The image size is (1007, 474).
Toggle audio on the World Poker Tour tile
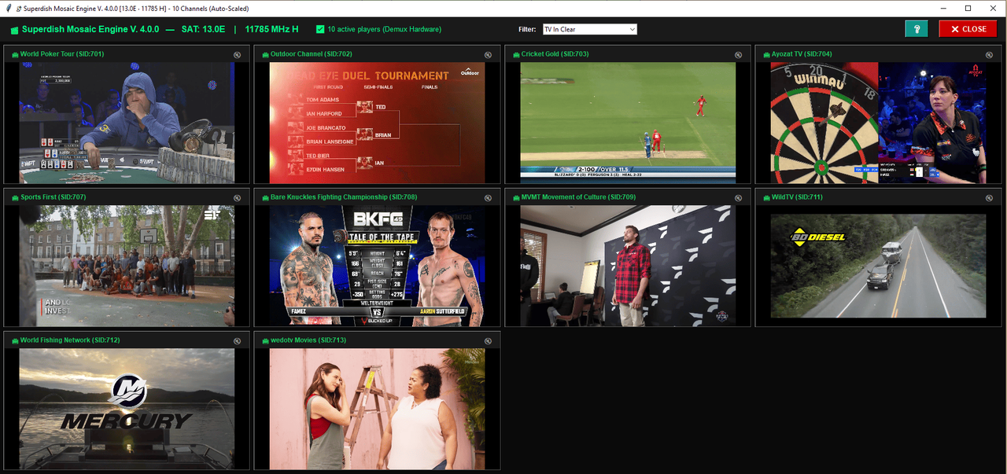(x=238, y=55)
